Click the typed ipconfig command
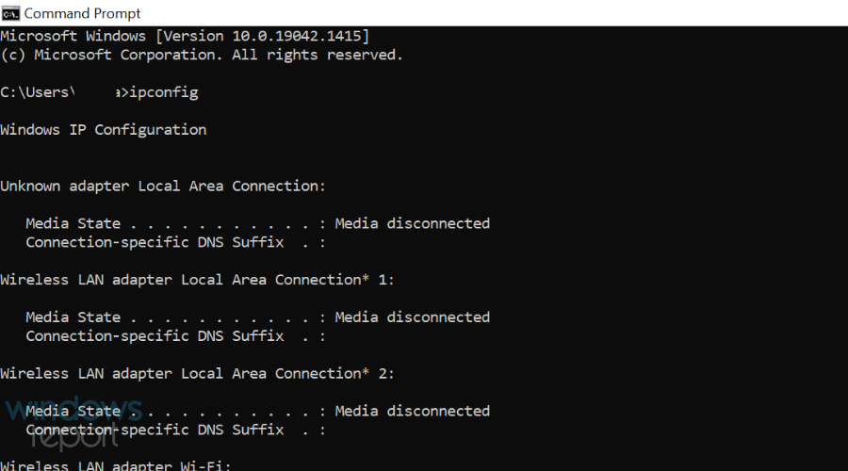The height and width of the screenshot is (471, 848). pos(164,92)
